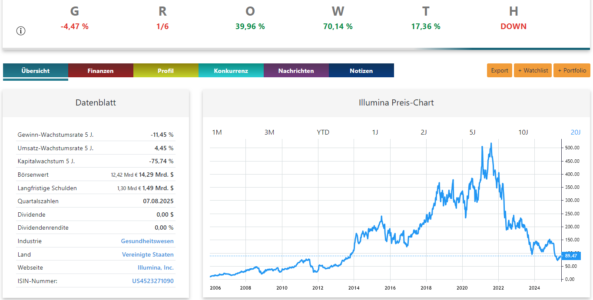Set chart range to 1M

coord(217,132)
